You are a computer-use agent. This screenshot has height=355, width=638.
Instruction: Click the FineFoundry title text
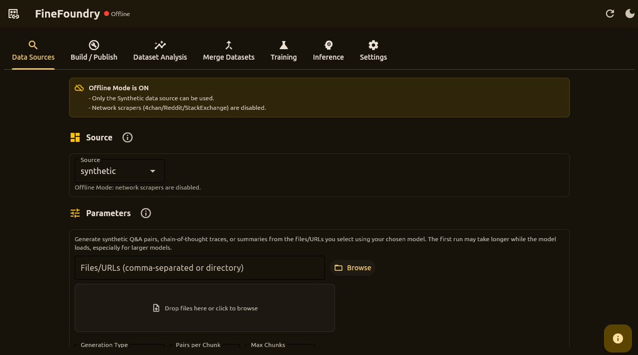coord(68,14)
